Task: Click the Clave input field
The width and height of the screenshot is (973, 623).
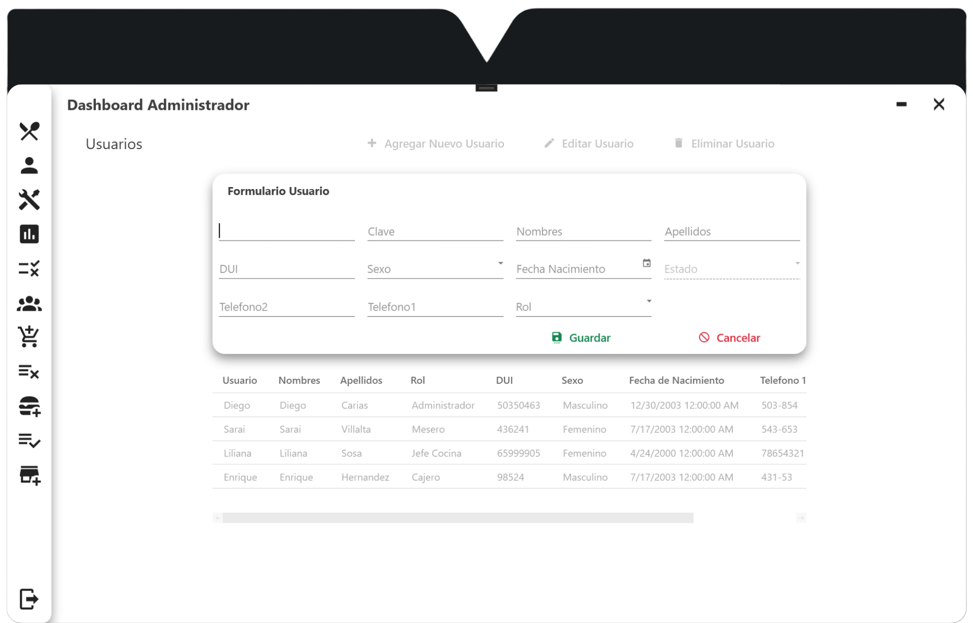Action: click(435, 231)
